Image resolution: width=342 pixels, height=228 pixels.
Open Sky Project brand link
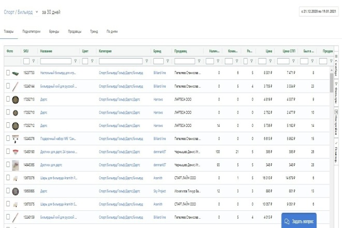[x=160, y=191]
